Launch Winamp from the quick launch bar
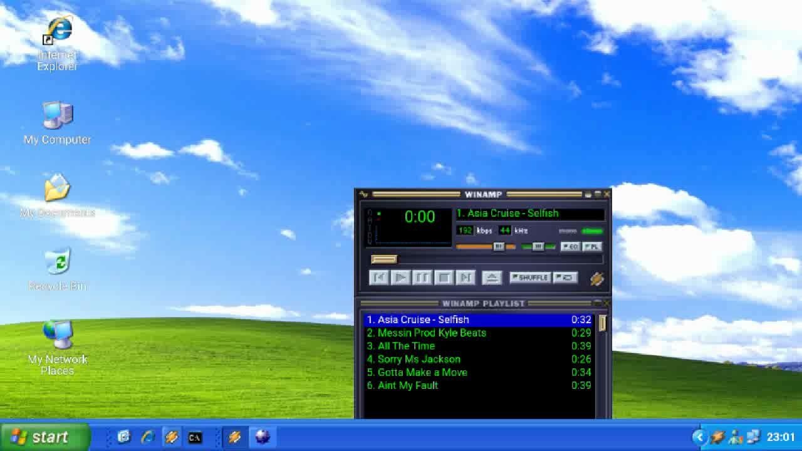802x451 pixels. click(x=171, y=437)
